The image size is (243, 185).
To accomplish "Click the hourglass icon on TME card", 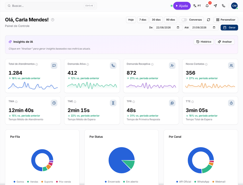I will pos(113,103).
